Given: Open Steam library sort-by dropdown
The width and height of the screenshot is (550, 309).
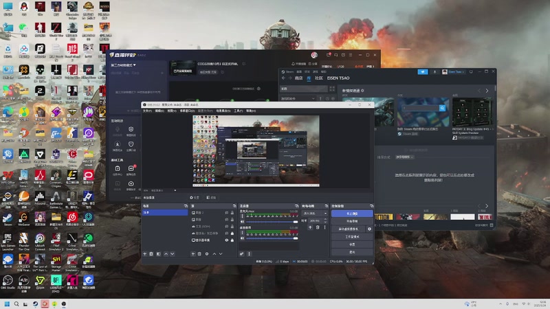Looking at the screenshot, I should click(x=404, y=157).
